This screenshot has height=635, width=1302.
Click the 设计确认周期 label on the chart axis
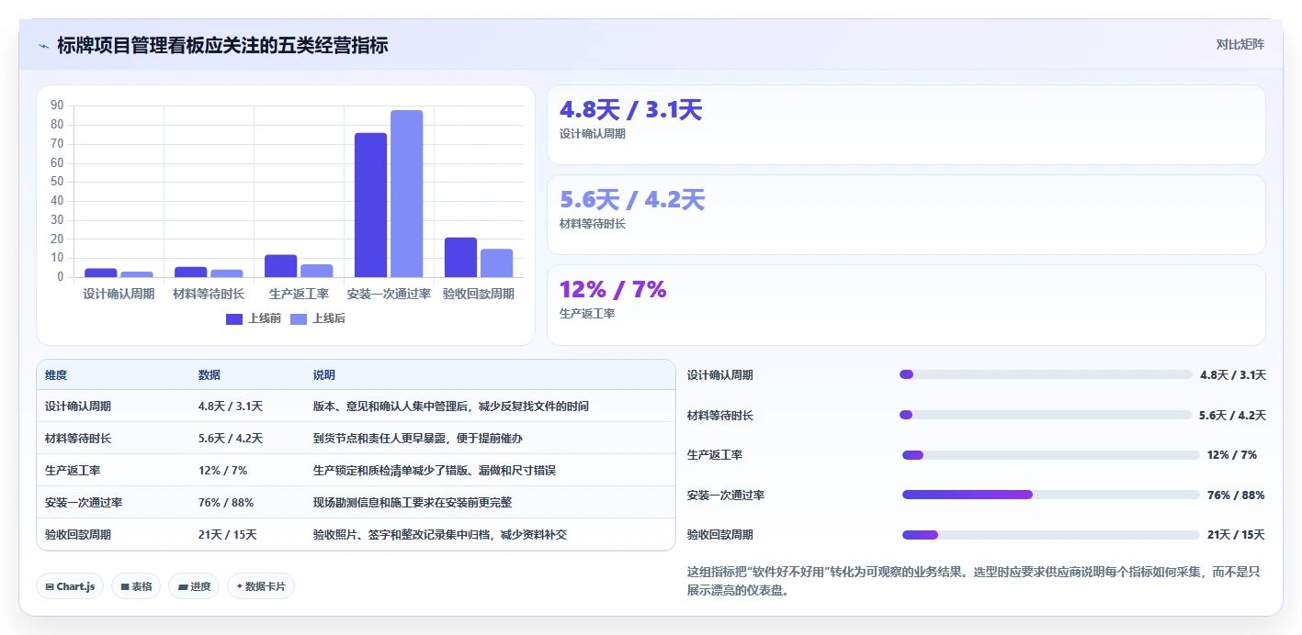[x=119, y=294]
